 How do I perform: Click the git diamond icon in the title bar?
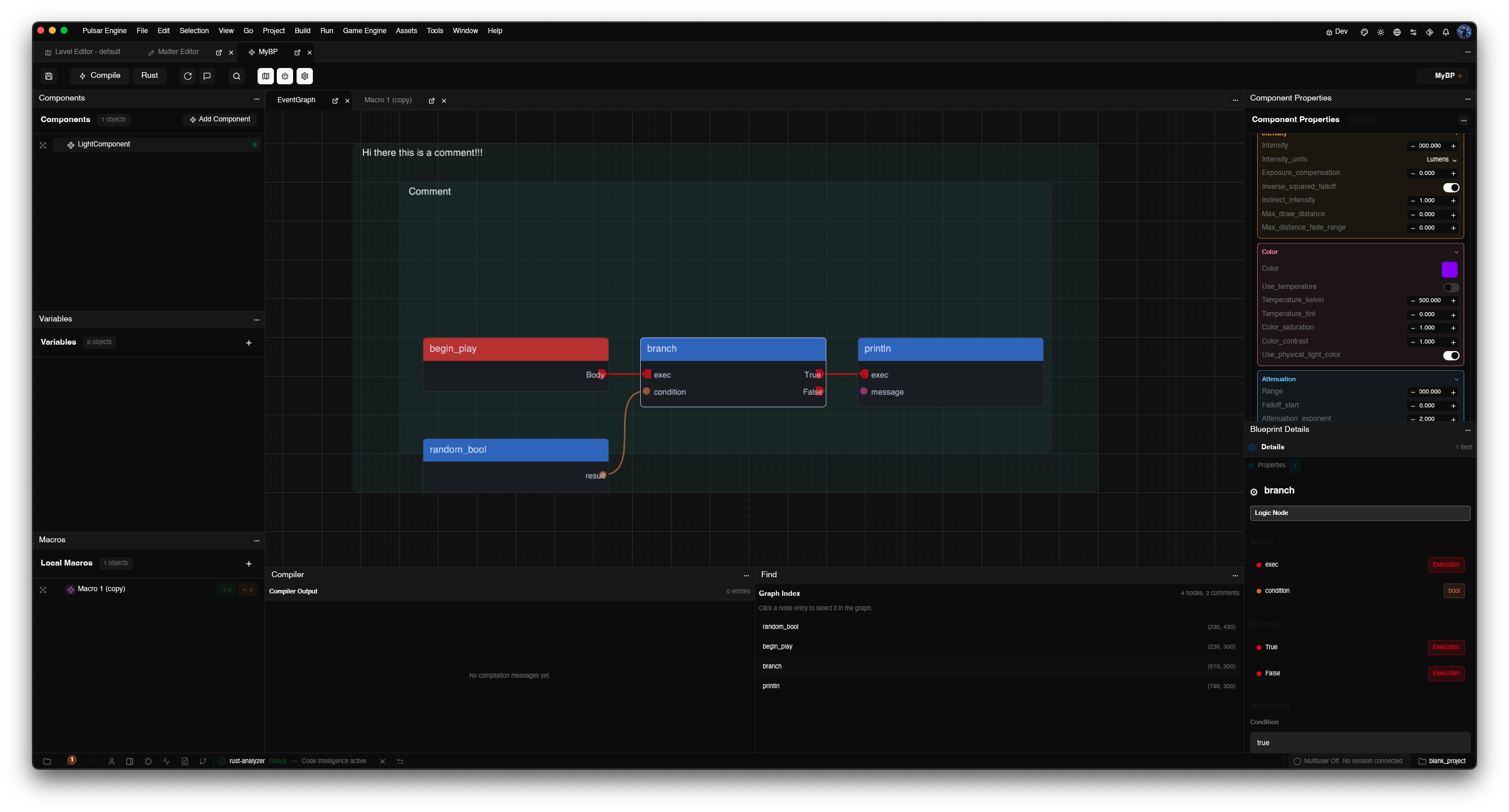[1429, 32]
